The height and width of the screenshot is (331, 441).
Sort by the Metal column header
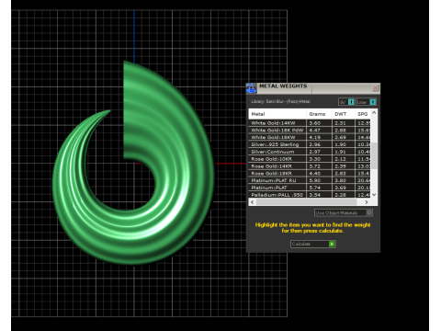pyautogui.click(x=277, y=114)
